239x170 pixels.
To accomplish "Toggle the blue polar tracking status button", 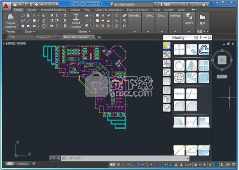I will [x=138, y=165].
